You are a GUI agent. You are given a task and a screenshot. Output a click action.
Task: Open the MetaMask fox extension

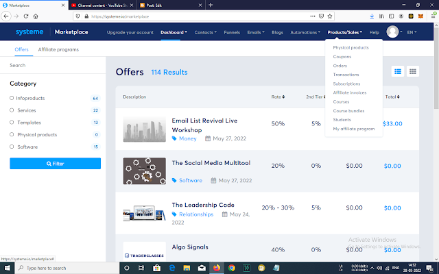pos(420,16)
